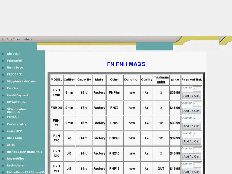Viewport: 232px width, 174px height.
Task: Click arrow icon beside ruger1022
Action: (3, 131)
